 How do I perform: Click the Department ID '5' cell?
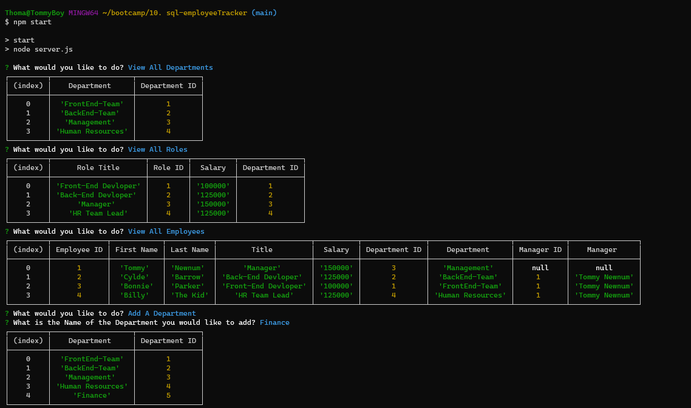168,395
